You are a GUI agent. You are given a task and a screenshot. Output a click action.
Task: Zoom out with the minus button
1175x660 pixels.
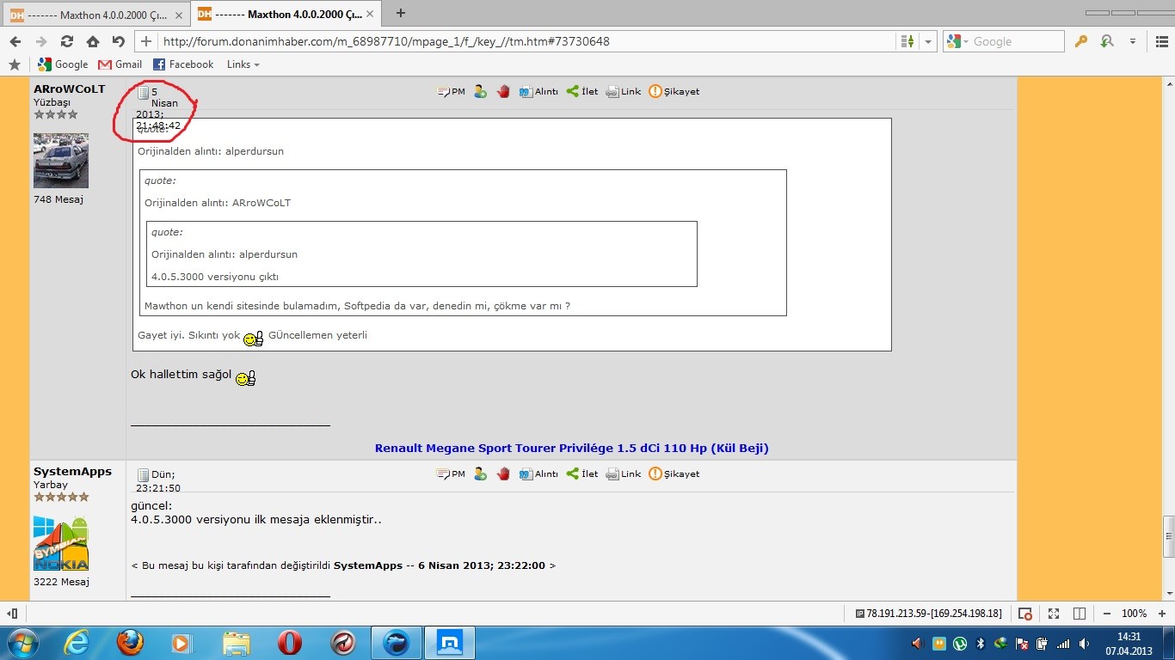1106,614
